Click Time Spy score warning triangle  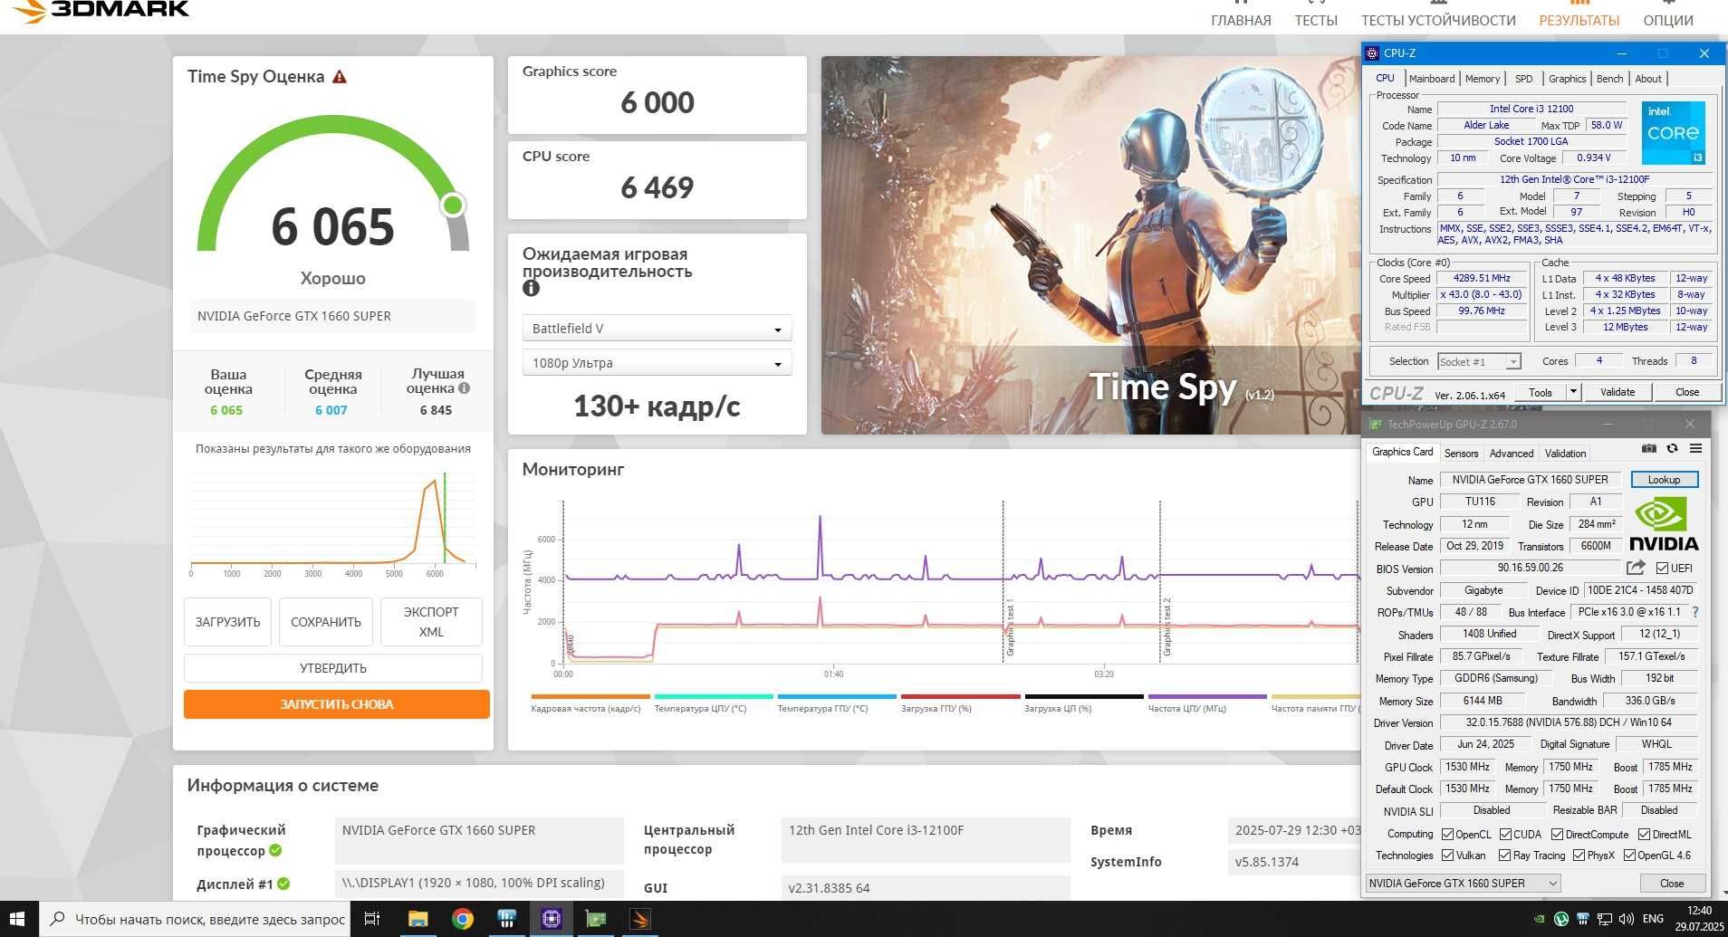click(340, 77)
